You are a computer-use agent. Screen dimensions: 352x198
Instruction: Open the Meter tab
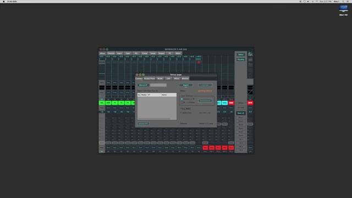click(178, 53)
